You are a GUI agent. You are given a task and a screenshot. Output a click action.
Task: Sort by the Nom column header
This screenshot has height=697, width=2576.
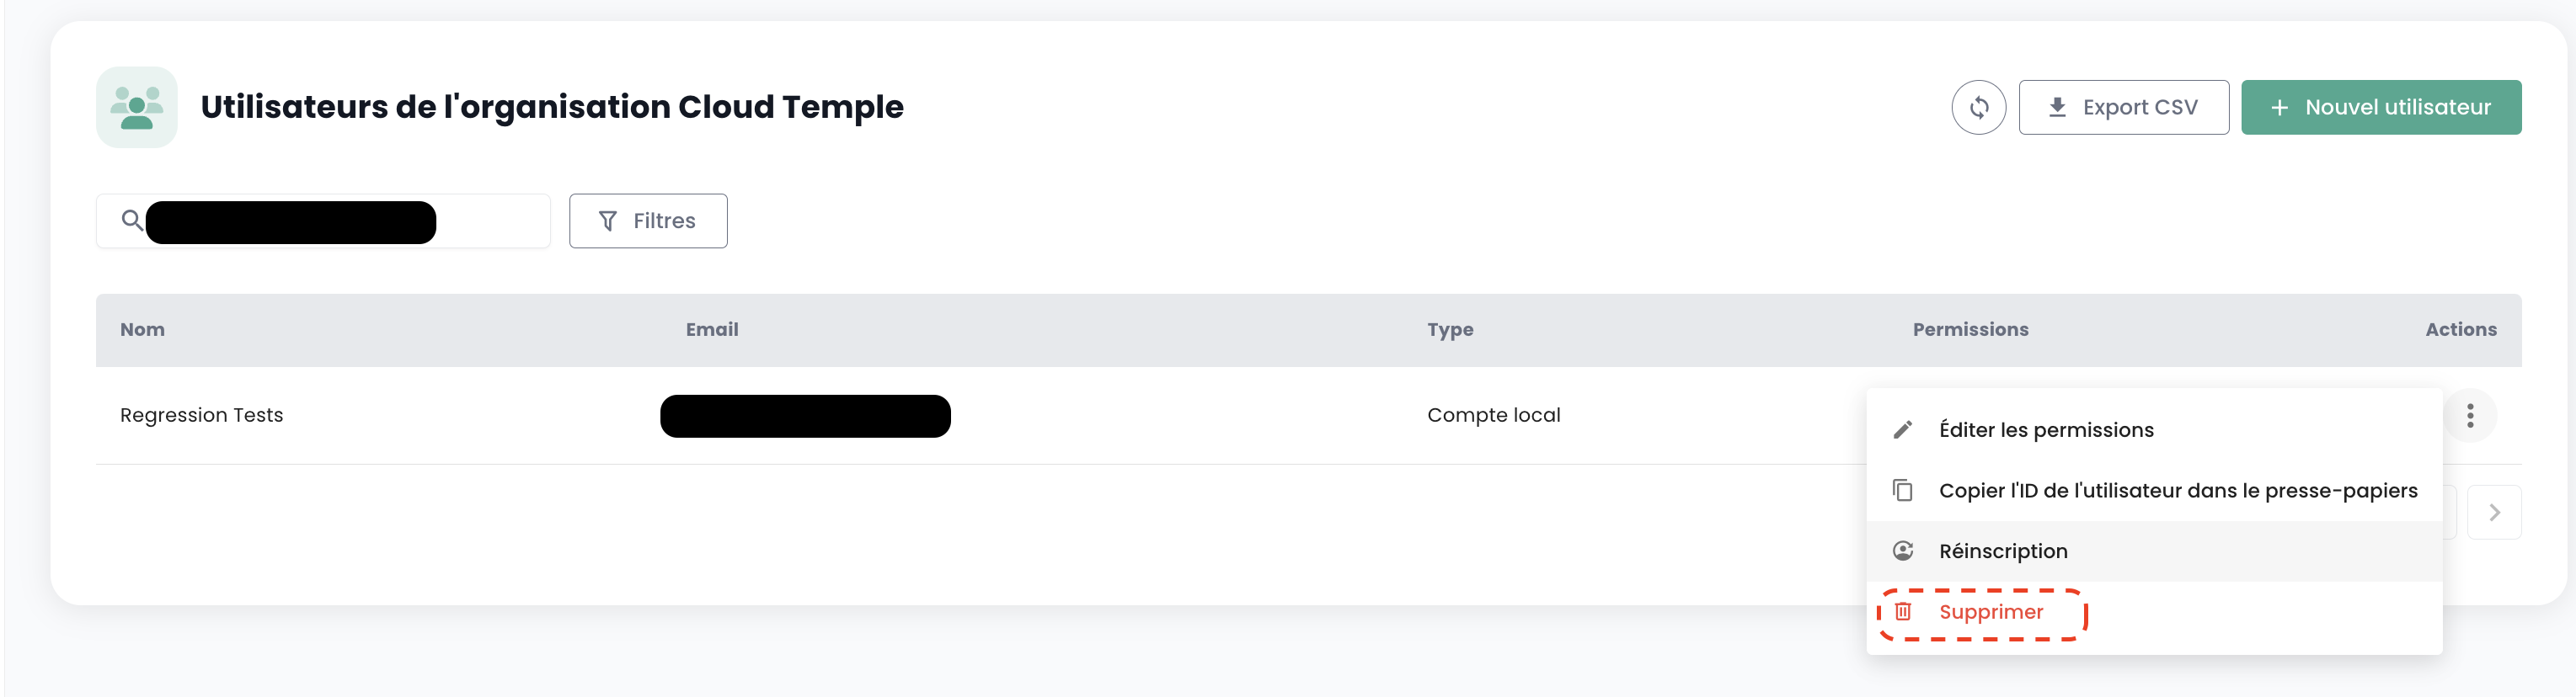click(x=142, y=329)
